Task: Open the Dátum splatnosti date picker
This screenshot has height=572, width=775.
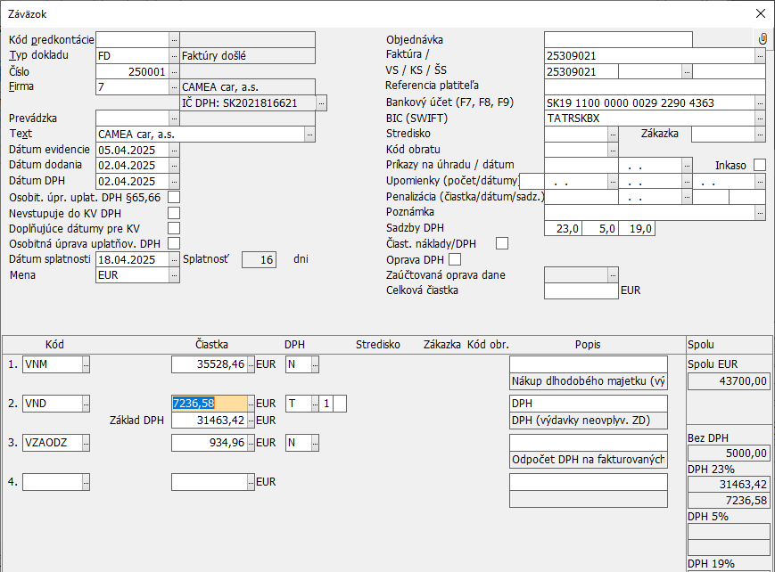Action: coord(174,260)
